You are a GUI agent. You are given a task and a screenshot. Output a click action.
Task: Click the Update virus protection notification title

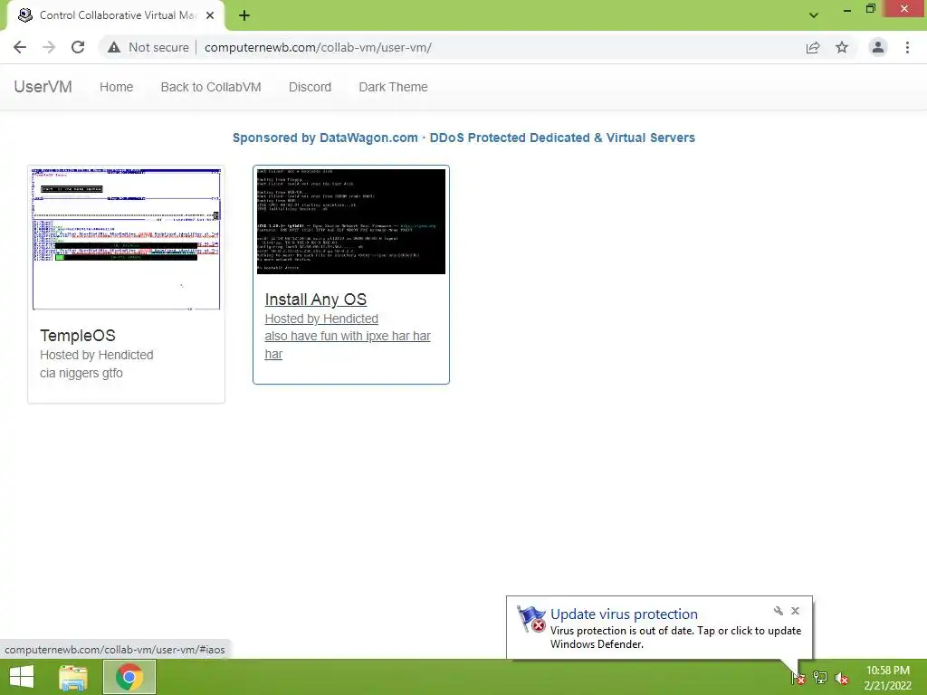pos(624,614)
